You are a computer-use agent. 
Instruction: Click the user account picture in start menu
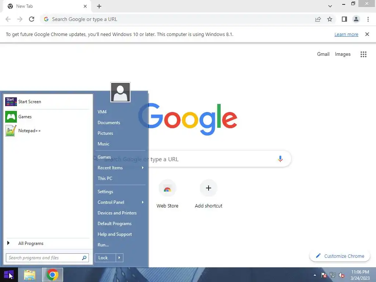(x=120, y=92)
